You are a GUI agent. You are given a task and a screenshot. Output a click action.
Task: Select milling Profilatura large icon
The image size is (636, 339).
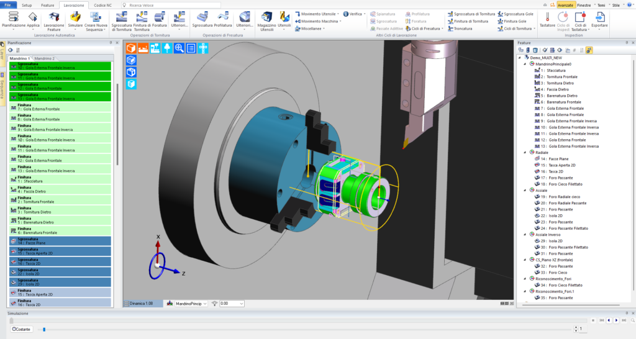(x=223, y=20)
